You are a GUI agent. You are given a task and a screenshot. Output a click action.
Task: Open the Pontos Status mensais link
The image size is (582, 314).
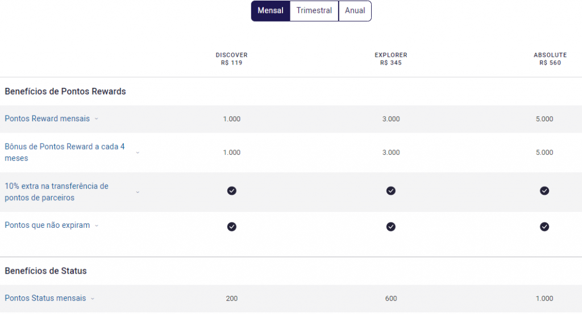point(45,298)
